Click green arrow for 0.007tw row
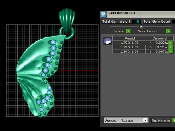The height and width of the screenshot is (131, 175). (x=171, y=52)
